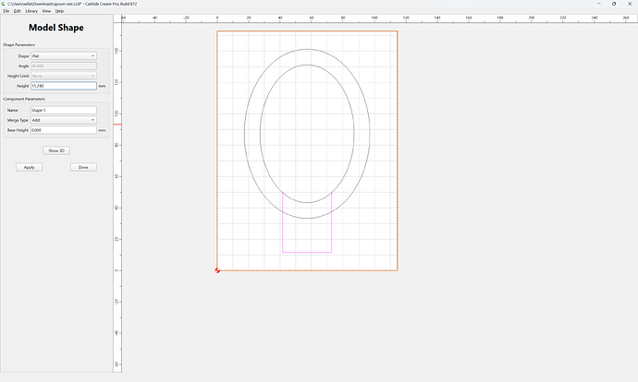This screenshot has height=382, width=638.
Task: Click the Done button
Action: pyautogui.click(x=83, y=167)
